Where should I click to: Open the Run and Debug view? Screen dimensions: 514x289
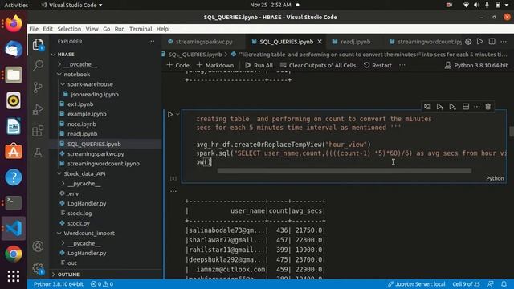38,109
